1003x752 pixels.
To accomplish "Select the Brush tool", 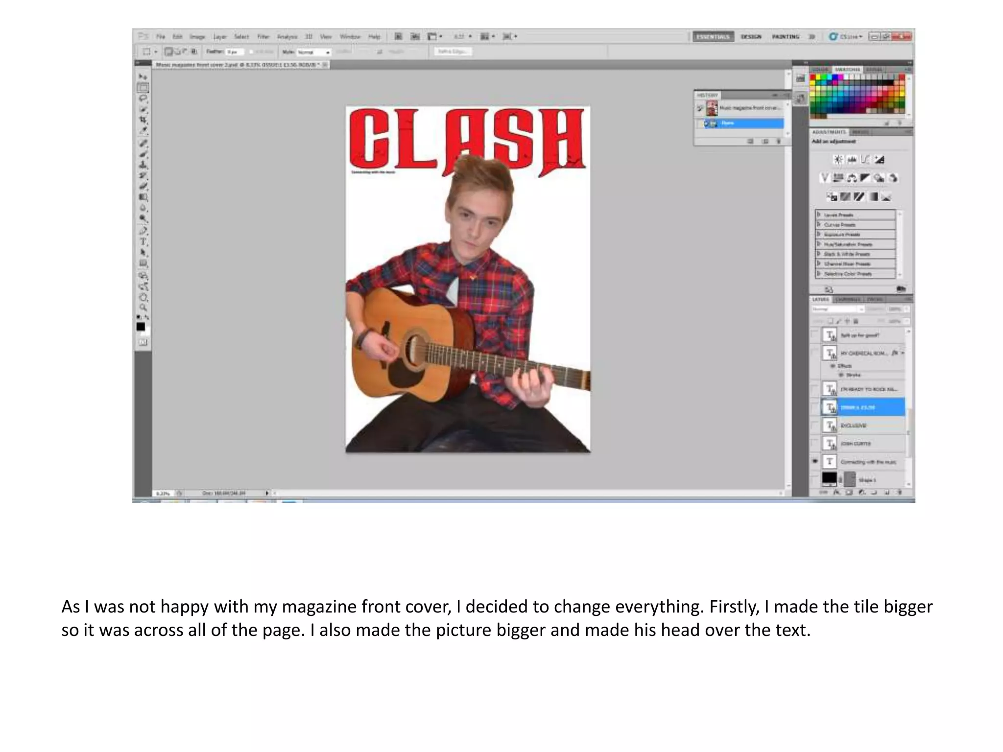I will coord(143,154).
